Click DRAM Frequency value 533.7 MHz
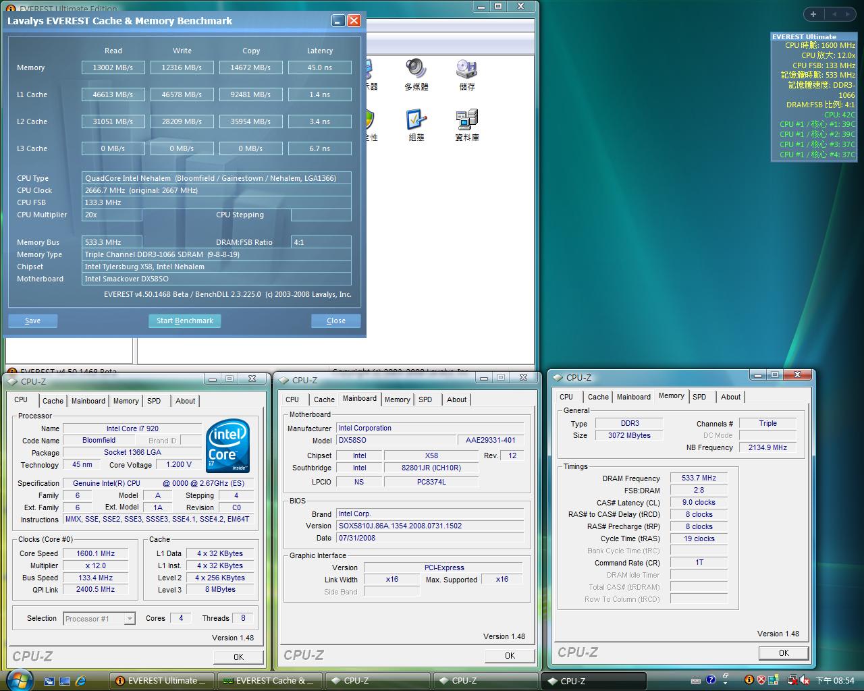The width and height of the screenshot is (864, 691). click(699, 478)
